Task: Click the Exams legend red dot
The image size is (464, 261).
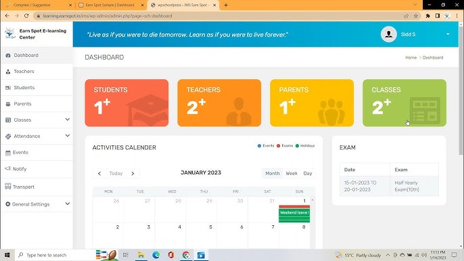Action: [x=279, y=145]
